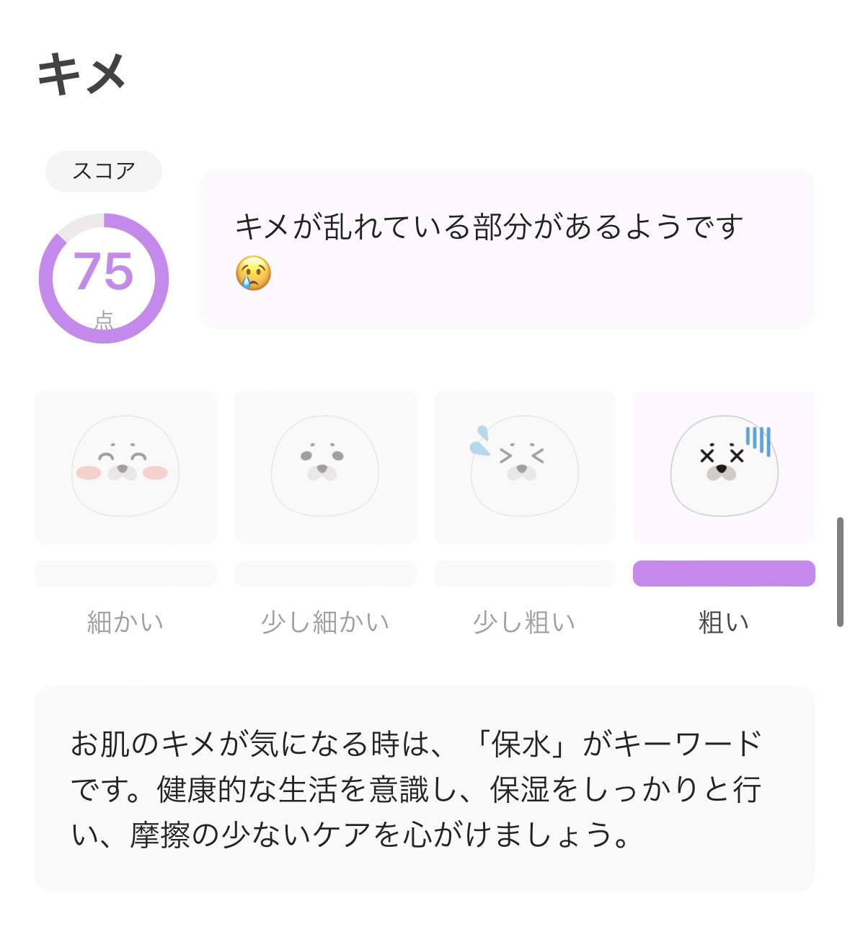Select the highlighted 粗い level label
This screenshot has height=932, width=850.
[x=724, y=622]
